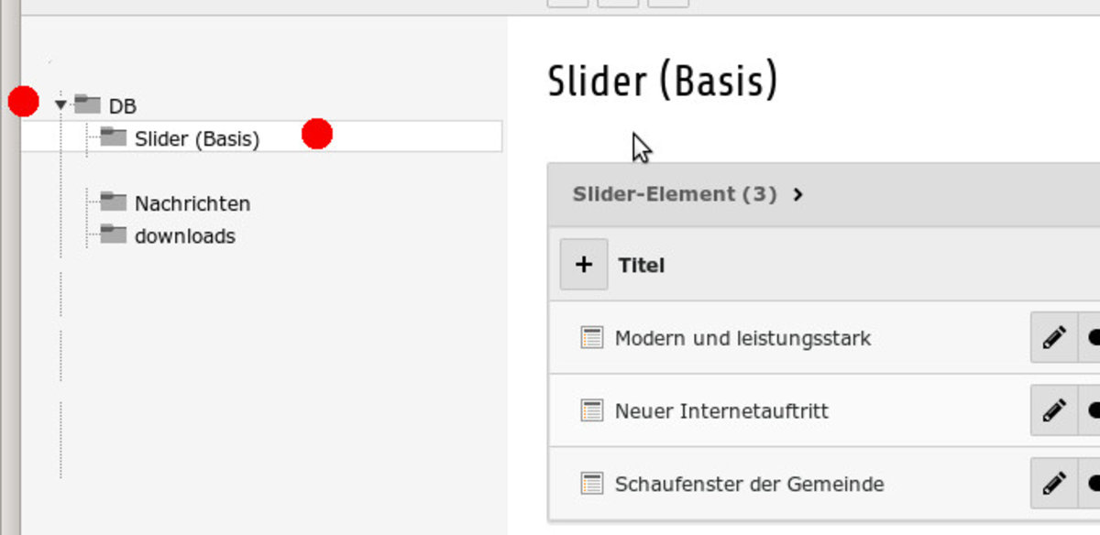The image size is (1100, 535).
Task: Select the Slider (Basis) folder icon
Action: (113, 137)
